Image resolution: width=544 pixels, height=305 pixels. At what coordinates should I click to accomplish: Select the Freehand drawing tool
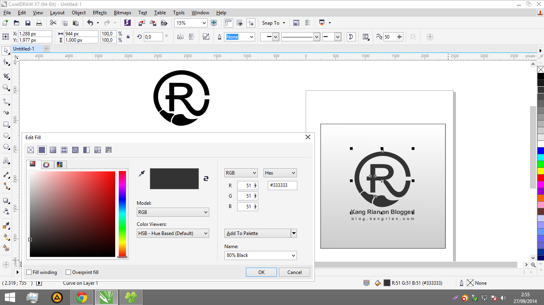[x=6, y=101]
